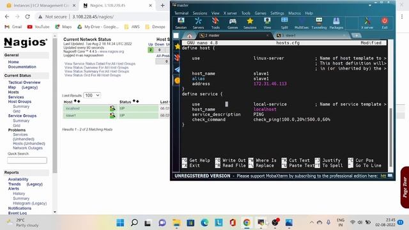
Task: Open Sessions menu in MobaXterm menu bar
Action: tap(200, 13)
